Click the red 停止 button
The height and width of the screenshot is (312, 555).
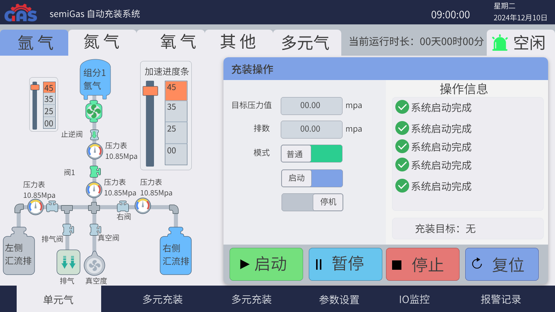pos(423,264)
